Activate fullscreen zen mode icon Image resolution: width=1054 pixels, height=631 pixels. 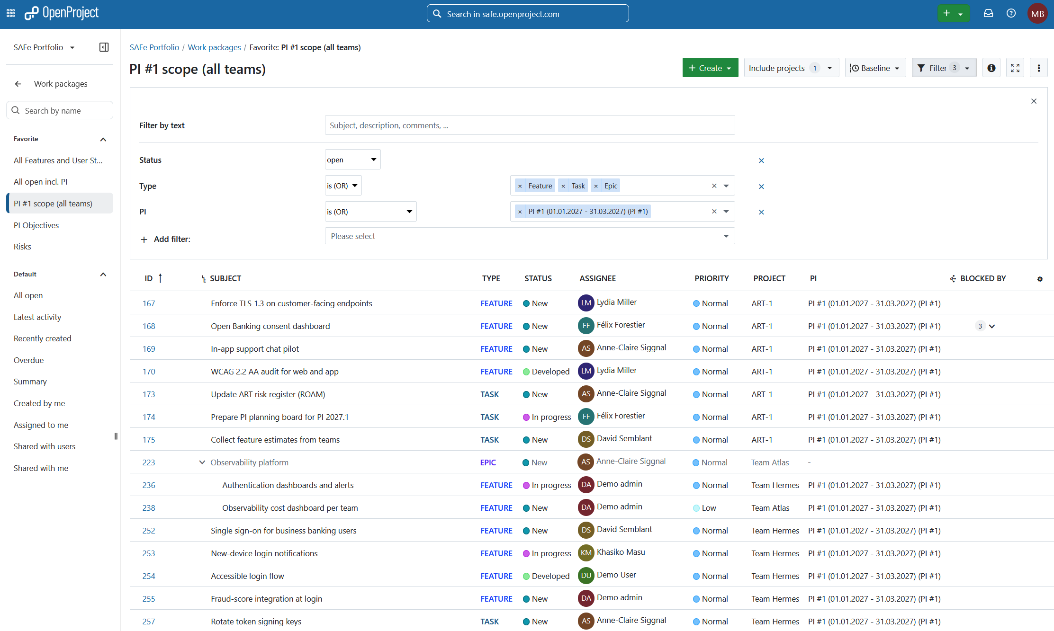tap(1015, 68)
